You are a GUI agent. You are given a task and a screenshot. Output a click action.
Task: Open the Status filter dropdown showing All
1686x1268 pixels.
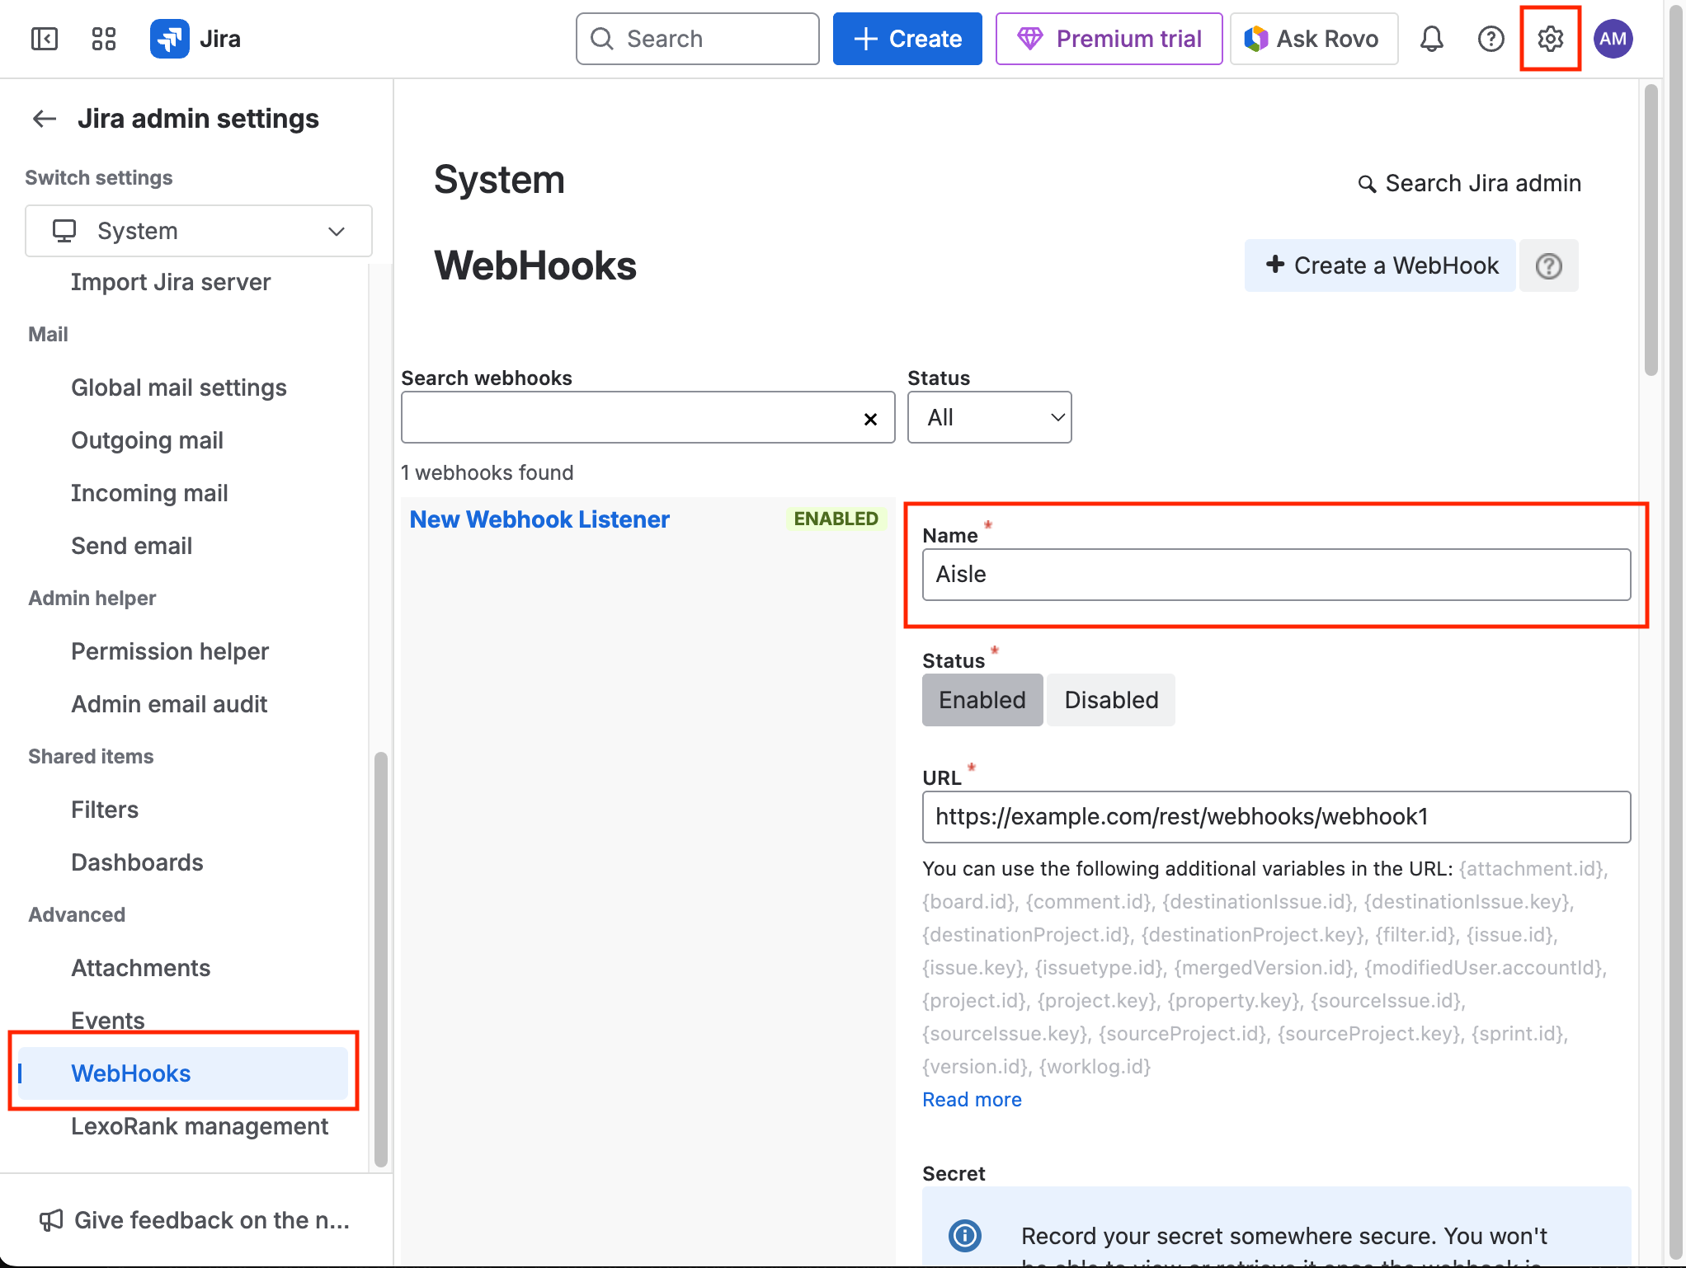989,417
